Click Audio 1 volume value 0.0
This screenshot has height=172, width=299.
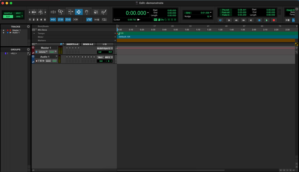[x=101, y=61]
